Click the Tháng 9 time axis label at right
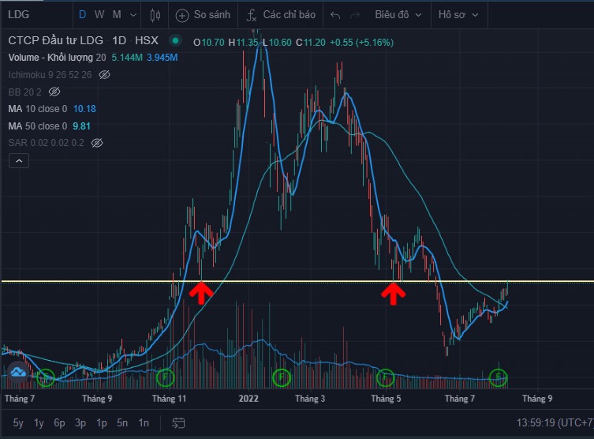 click(537, 399)
